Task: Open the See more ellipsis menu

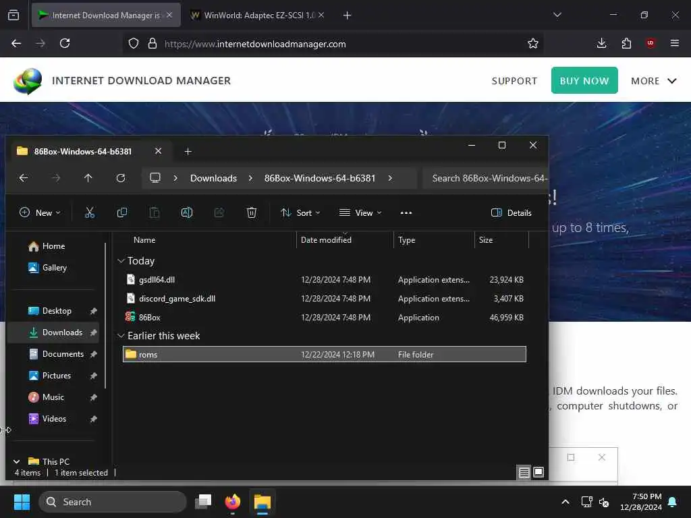Action: 406,212
